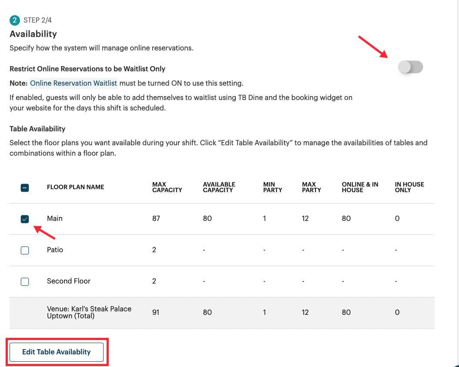
Task: Click the Edit Table Availablity button
Action: (56, 352)
